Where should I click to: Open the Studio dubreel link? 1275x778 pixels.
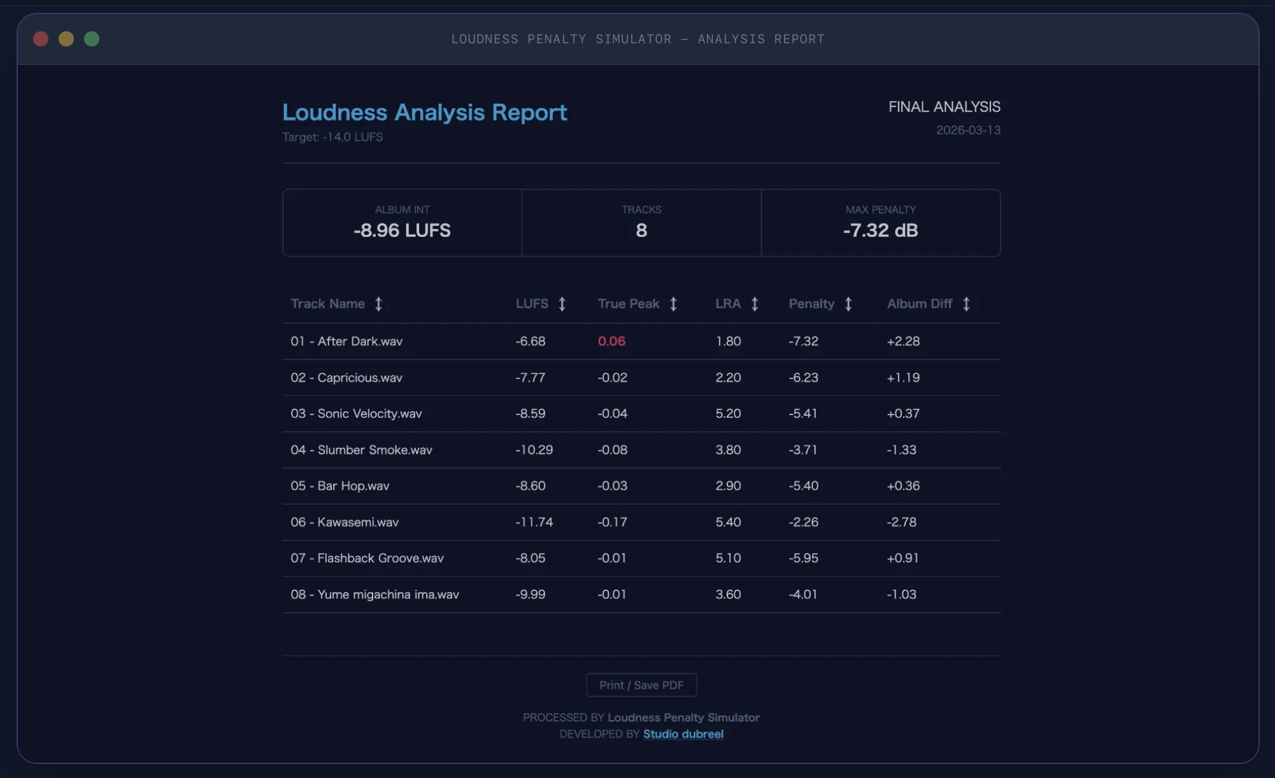tap(683, 734)
